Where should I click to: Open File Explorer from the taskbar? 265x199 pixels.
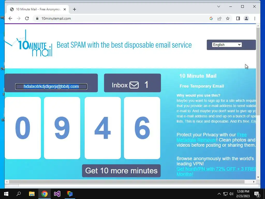click(x=32, y=194)
